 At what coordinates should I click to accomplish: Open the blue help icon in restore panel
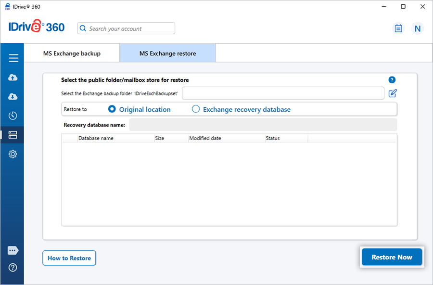point(392,80)
